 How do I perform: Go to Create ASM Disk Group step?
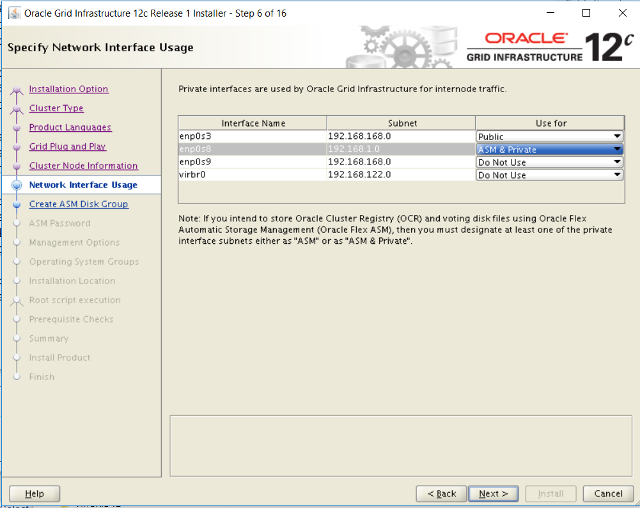point(79,204)
